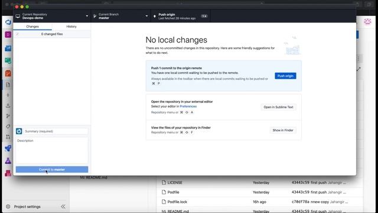
Task: Open the purple D project icon in sidebar
Action: (8, 35)
